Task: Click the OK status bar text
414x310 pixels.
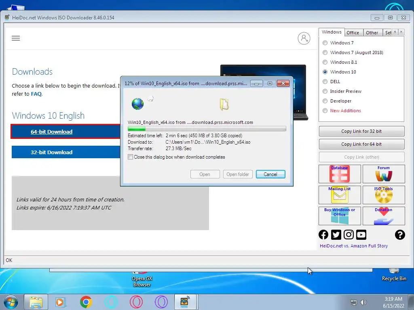Action: [x=9, y=260]
